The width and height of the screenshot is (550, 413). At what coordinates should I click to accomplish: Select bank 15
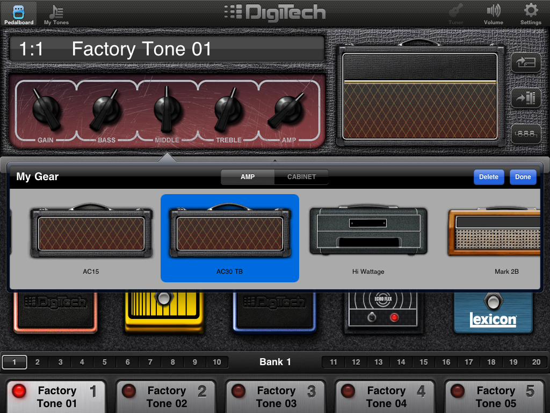tap(424, 362)
